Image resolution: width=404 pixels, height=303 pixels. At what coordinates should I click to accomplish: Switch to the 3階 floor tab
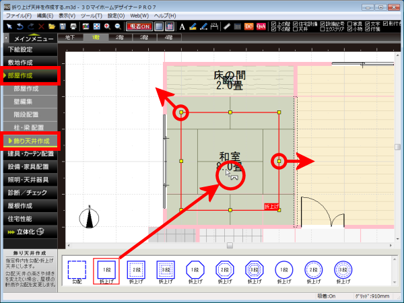(x=144, y=38)
